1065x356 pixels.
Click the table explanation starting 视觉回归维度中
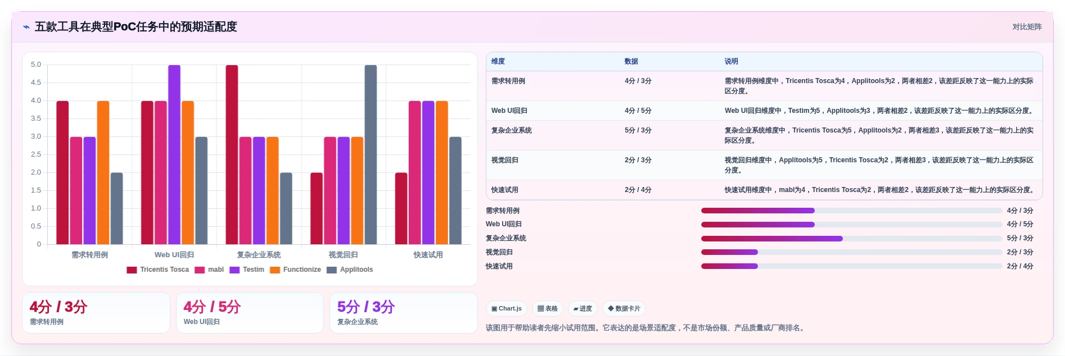tap(879, 165)
